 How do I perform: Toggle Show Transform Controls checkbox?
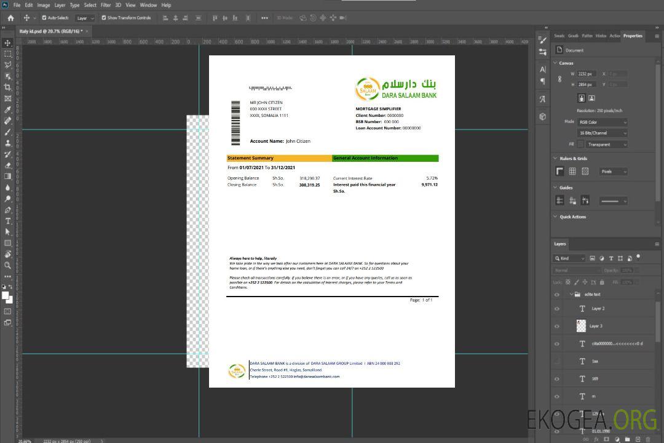(x=104, y=18)
